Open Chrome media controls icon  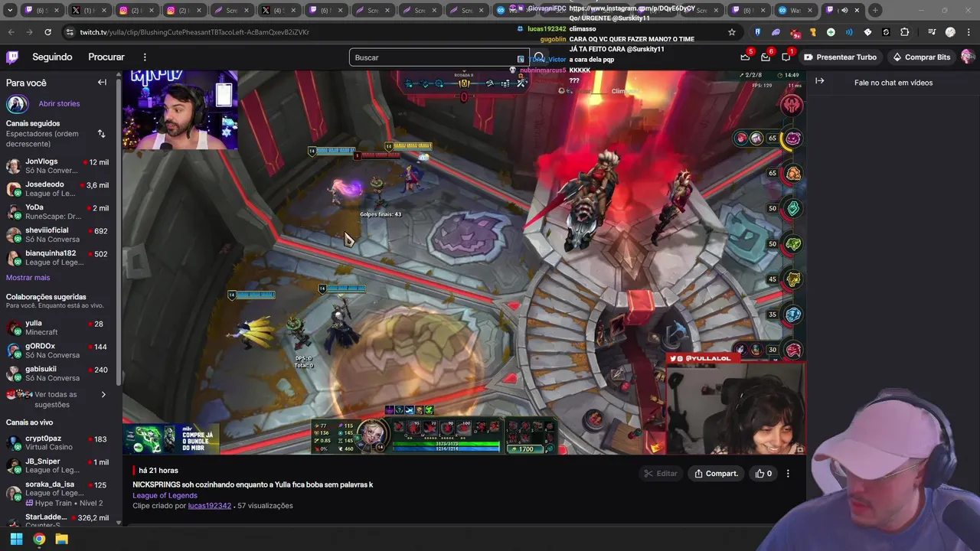[x=932, y=32]
